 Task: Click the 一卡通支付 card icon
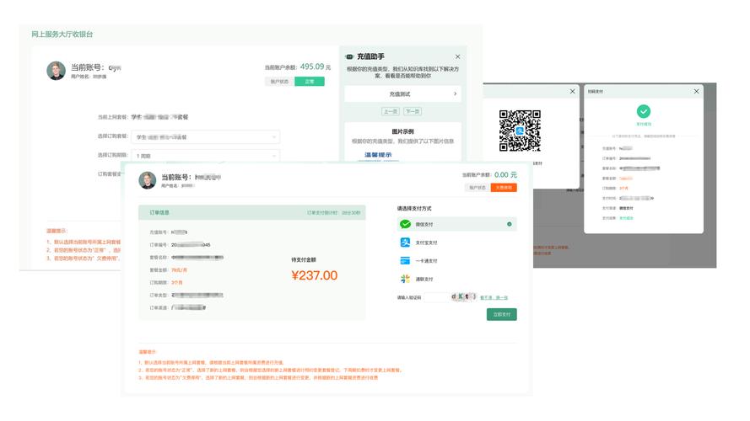(x=406, y=261)
